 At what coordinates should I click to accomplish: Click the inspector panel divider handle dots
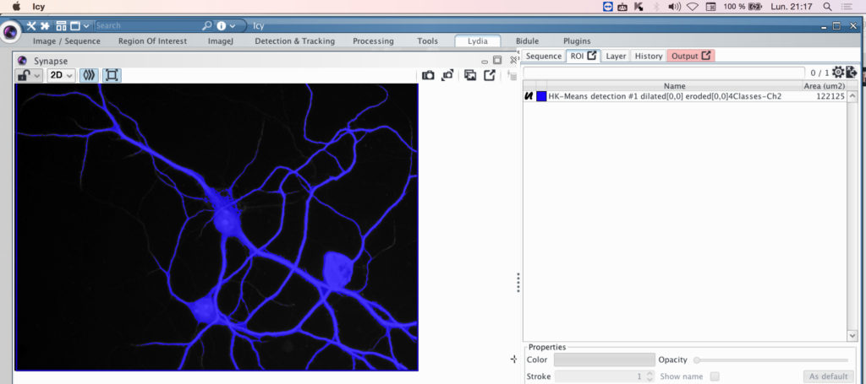coord(518,283)
